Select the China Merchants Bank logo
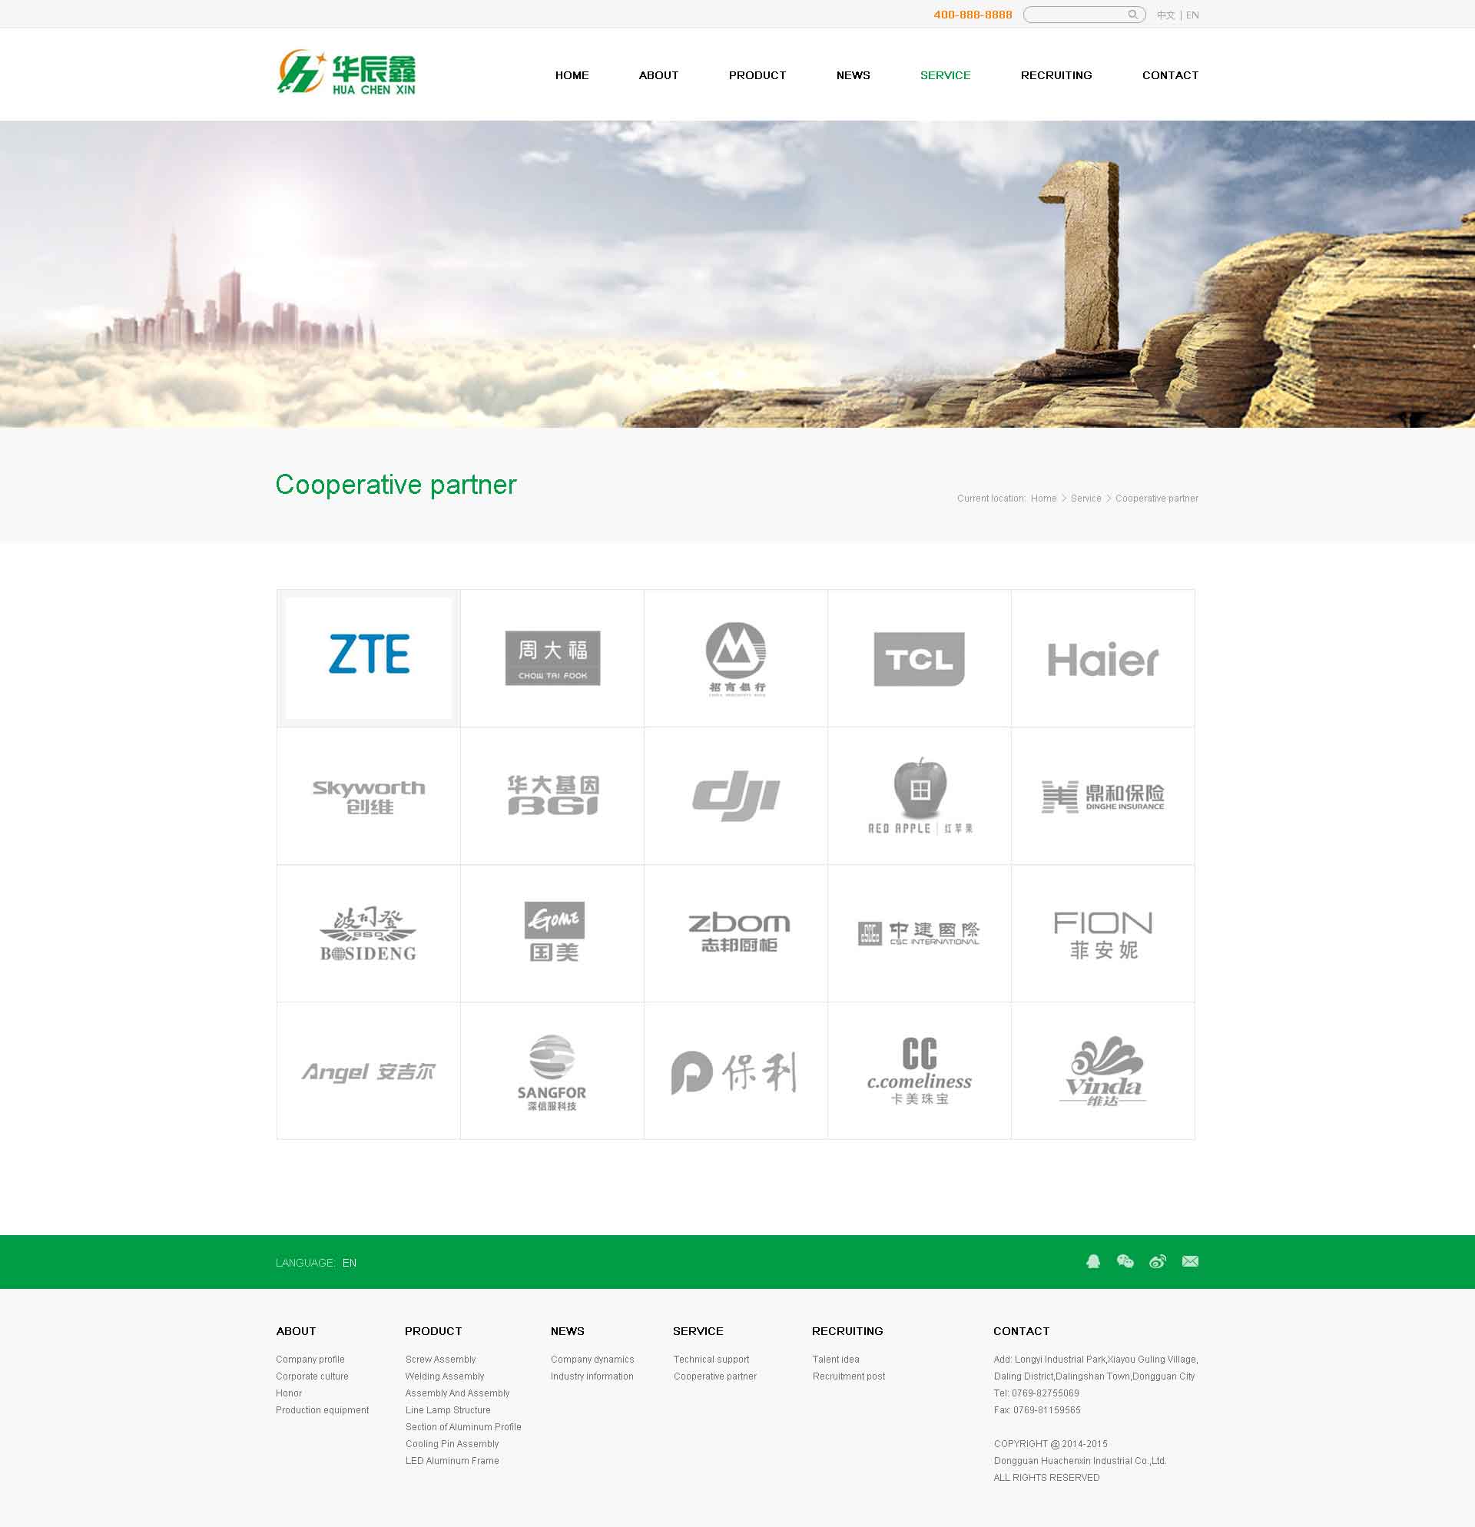The width and height of the screenshot is (1475, 1527). pos(736,658)
